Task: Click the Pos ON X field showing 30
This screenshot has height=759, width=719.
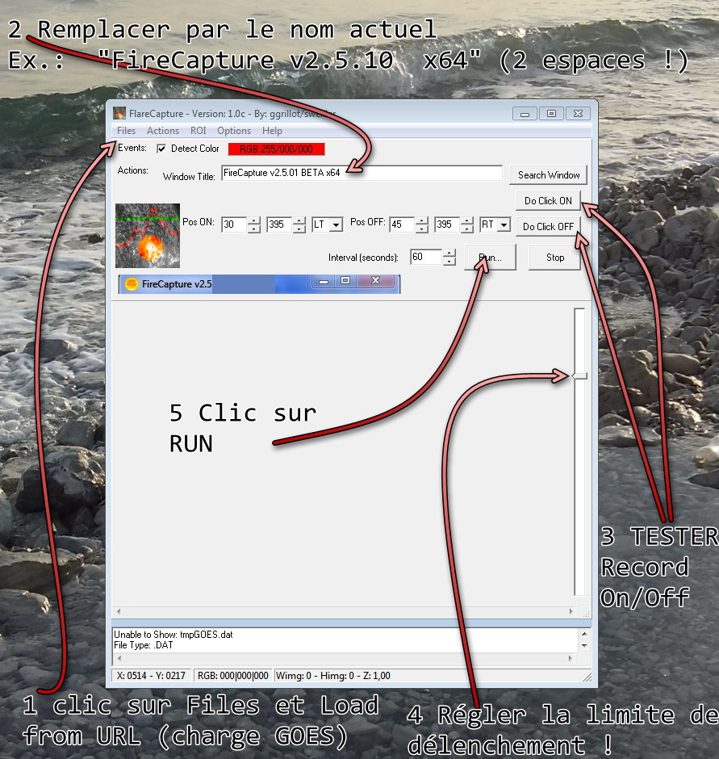Action: pos(234,224)
